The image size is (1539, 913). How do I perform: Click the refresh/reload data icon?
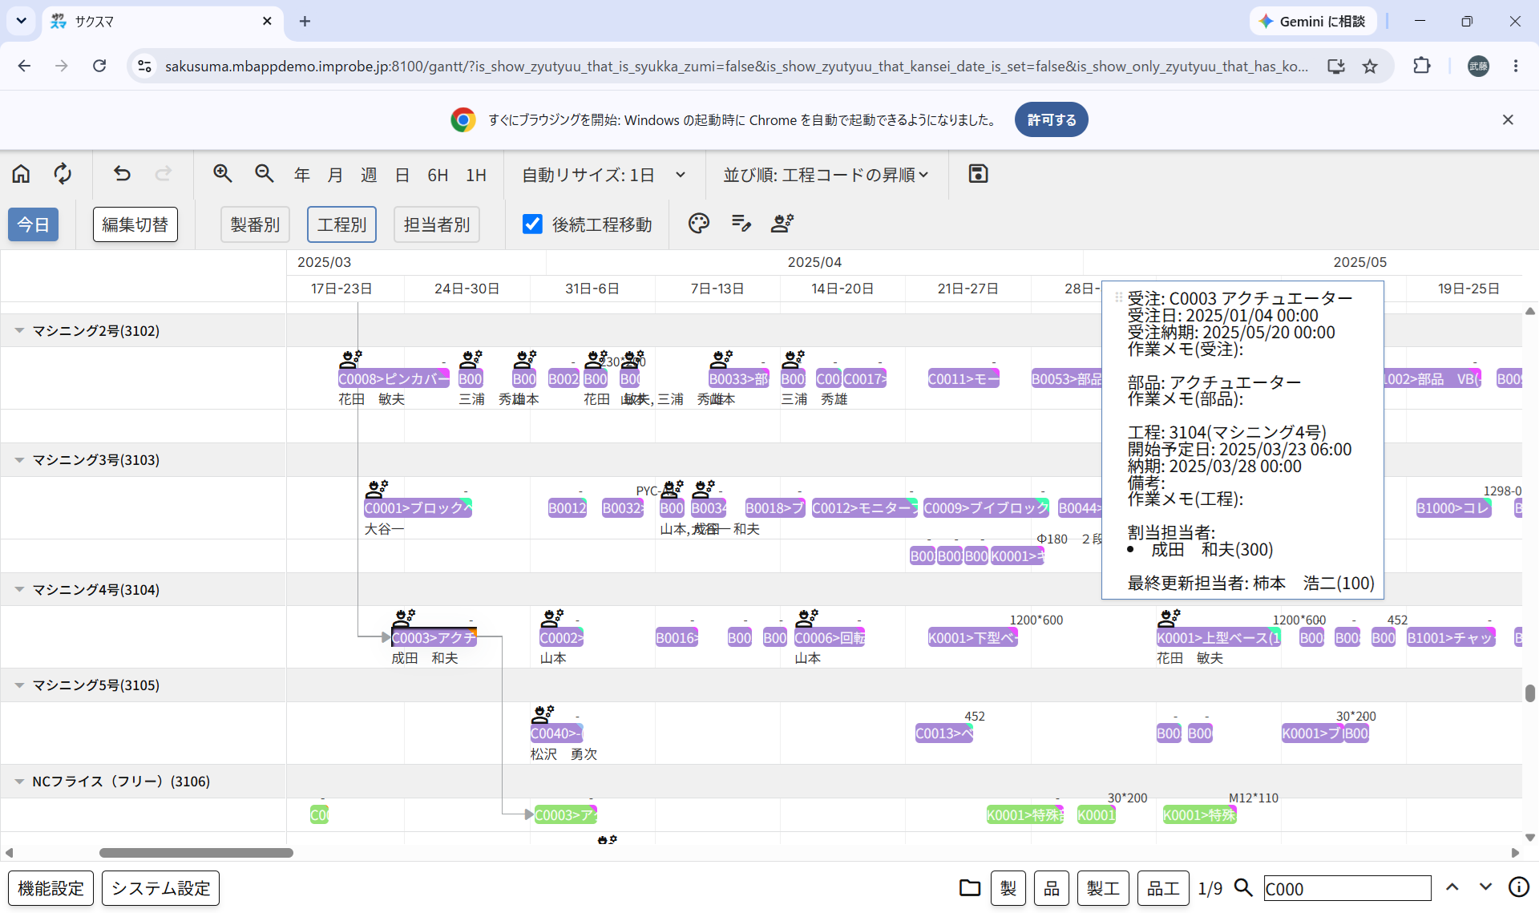pos(63,174)
